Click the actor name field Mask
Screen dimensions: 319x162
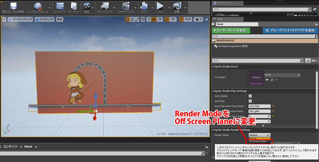pos(237,24)
